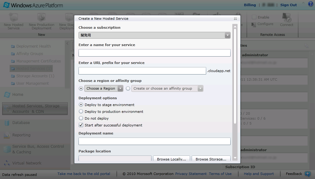This screenshot has width=315, height=179.
Task: Click Take me back to the old portal
Action: (x=84, y=174)
